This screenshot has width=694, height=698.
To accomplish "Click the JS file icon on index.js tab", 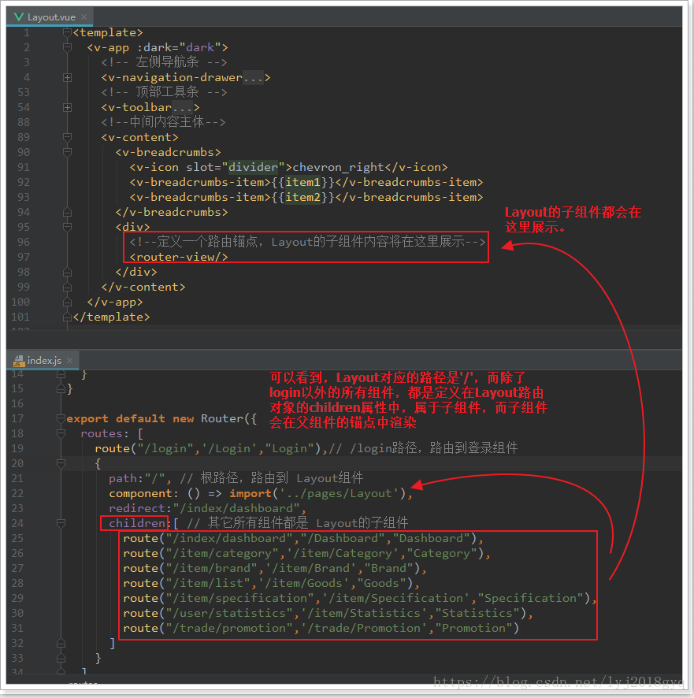I will [x=18, y=361].
